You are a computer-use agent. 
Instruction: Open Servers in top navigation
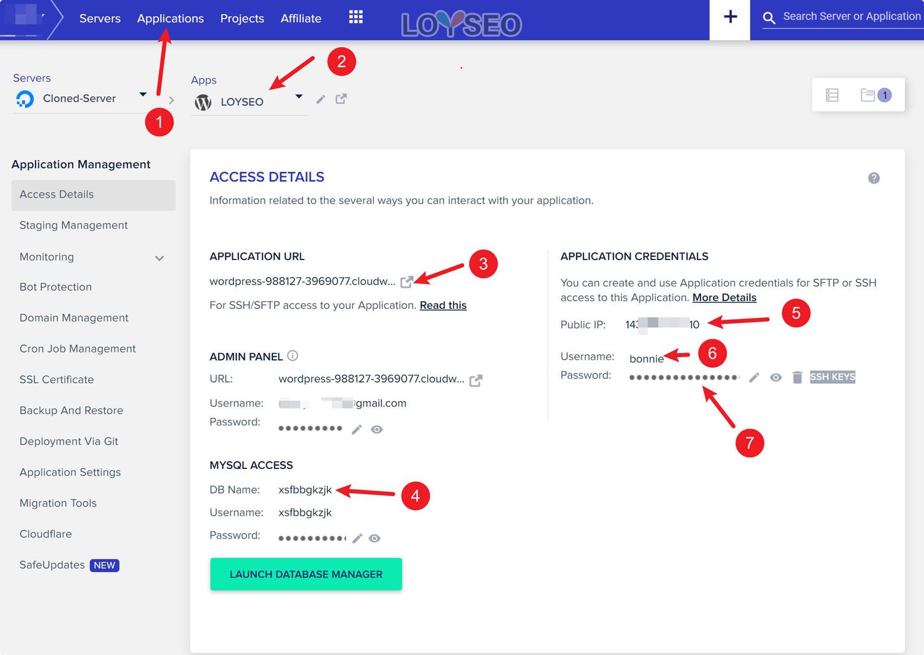tap(100, 18)
